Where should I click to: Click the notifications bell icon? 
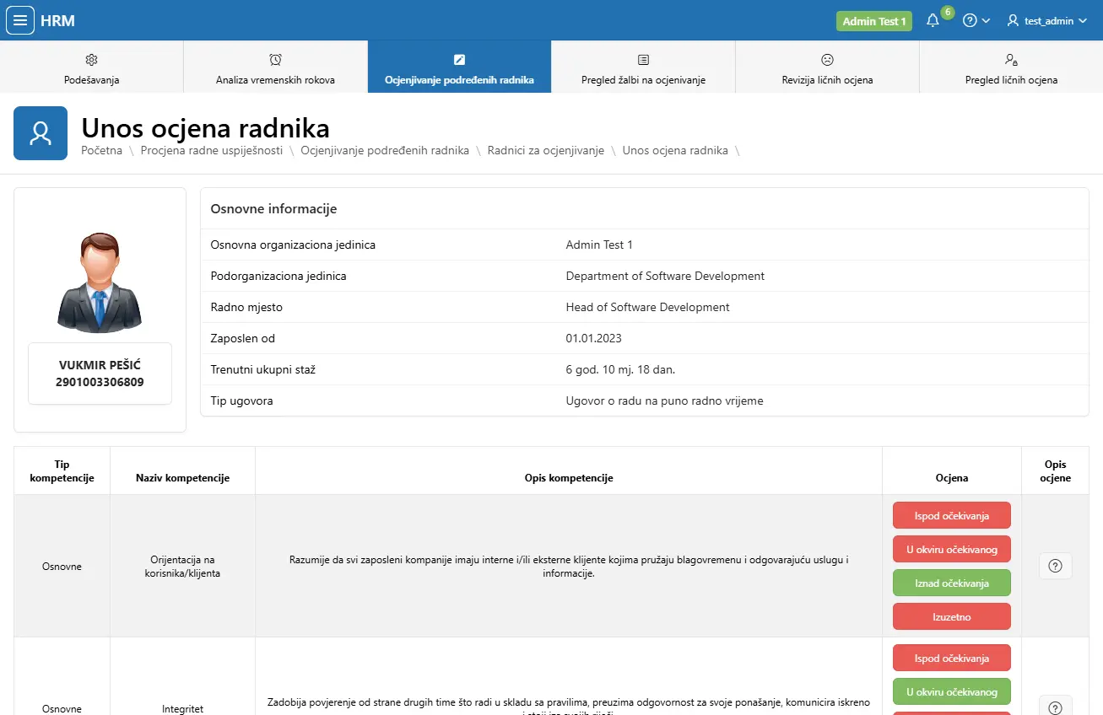click(933, 21)
